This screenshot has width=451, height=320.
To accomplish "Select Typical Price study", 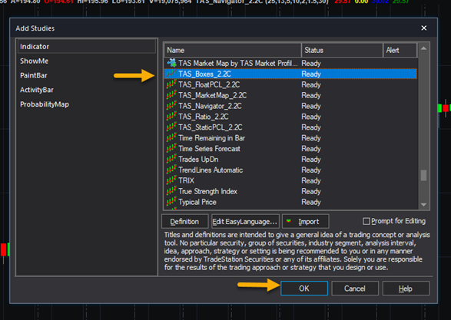I will (290, 202).
